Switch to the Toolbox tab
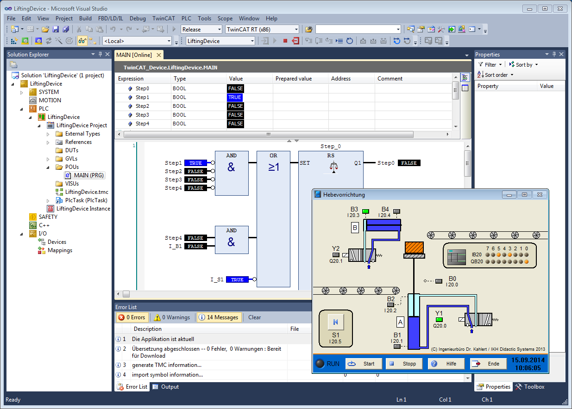 [x=529, y=387]
